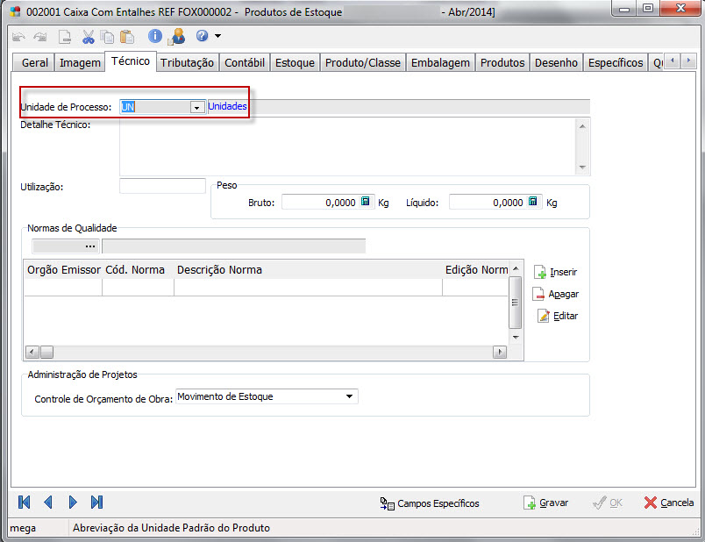Click the scissors cut icon in the toolbar

[x=89, y=37]
